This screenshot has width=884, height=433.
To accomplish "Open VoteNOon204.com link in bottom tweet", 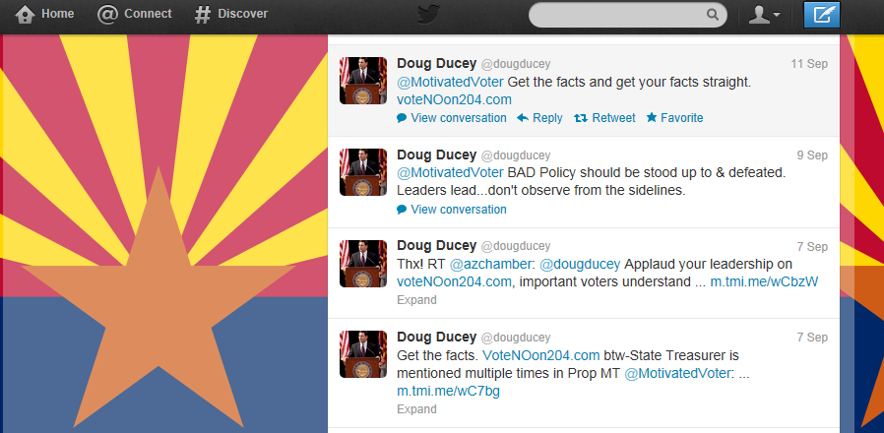I will point(541,356).
